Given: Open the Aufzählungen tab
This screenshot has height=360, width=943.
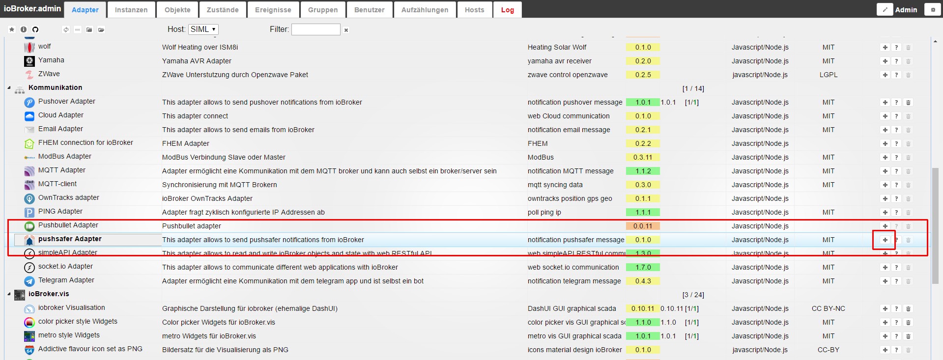Looking at the screenshot, I should [x=425, y=10].
